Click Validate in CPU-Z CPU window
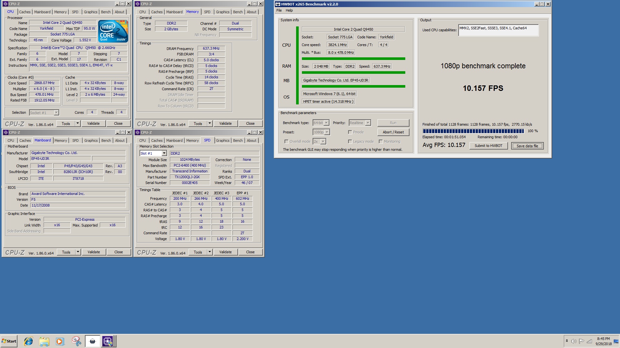 (93, 123)
